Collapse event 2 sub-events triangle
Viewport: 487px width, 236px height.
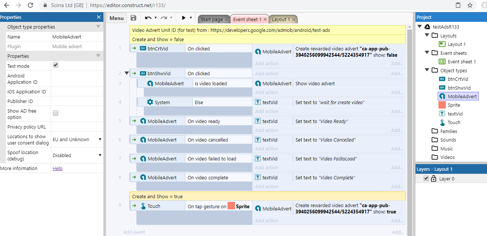click(127, 73)
